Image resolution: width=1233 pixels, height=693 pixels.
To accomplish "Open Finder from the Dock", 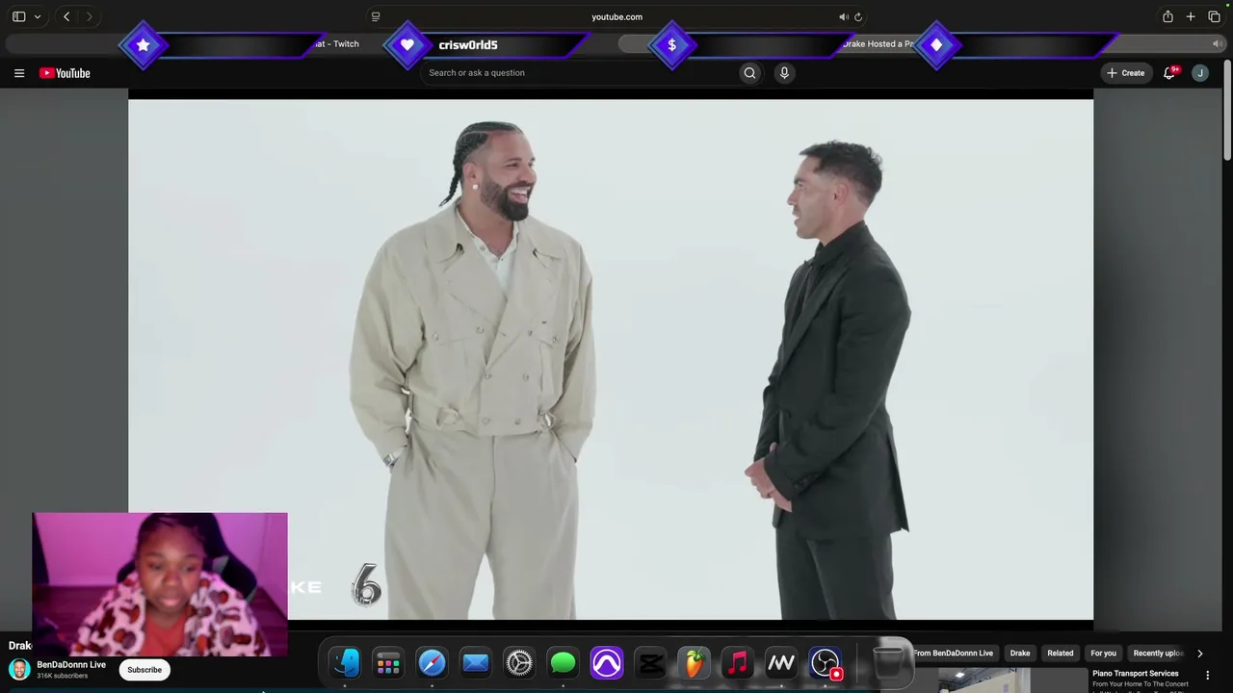I will (345, 662).
